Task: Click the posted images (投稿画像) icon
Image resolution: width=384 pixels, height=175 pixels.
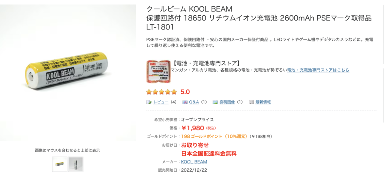Action: tap(215, 102)
